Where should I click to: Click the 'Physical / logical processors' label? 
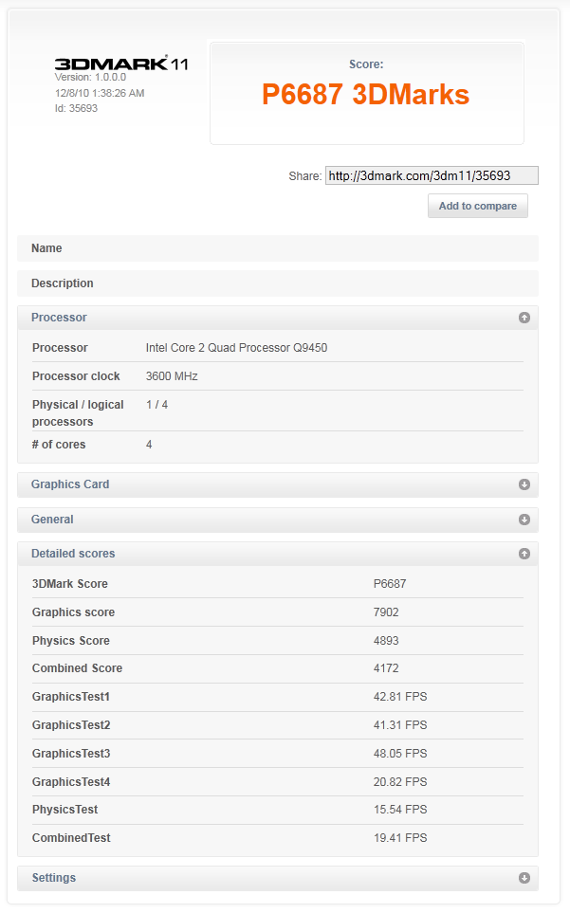[x=78, y=412]
